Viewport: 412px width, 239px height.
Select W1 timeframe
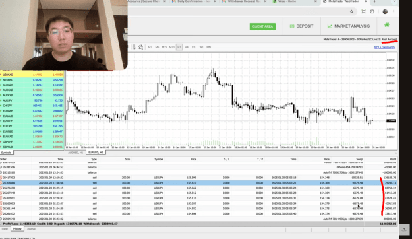pos(201,47)
